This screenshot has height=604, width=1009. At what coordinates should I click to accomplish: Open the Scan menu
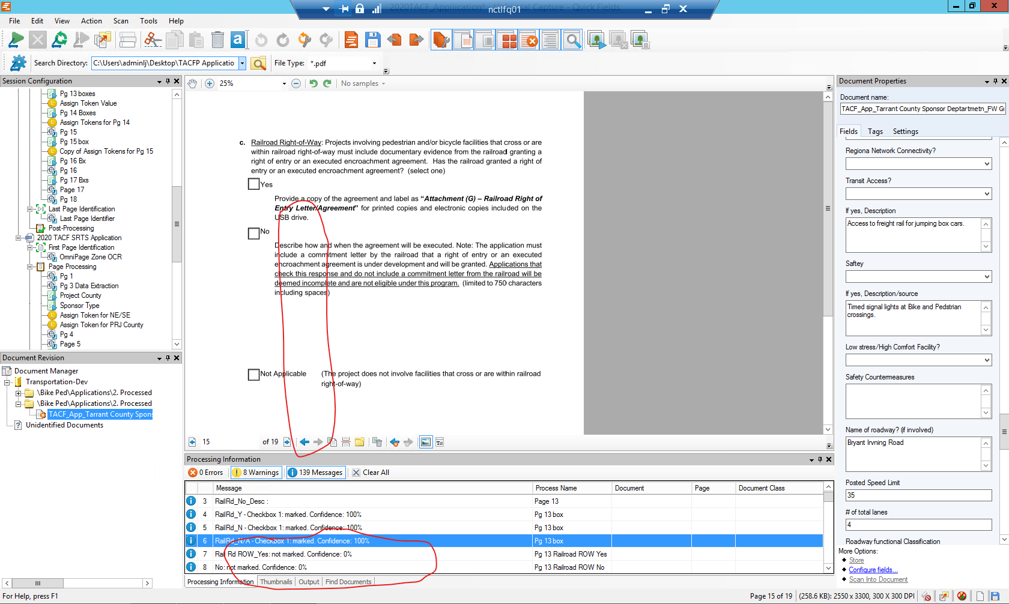121,21
